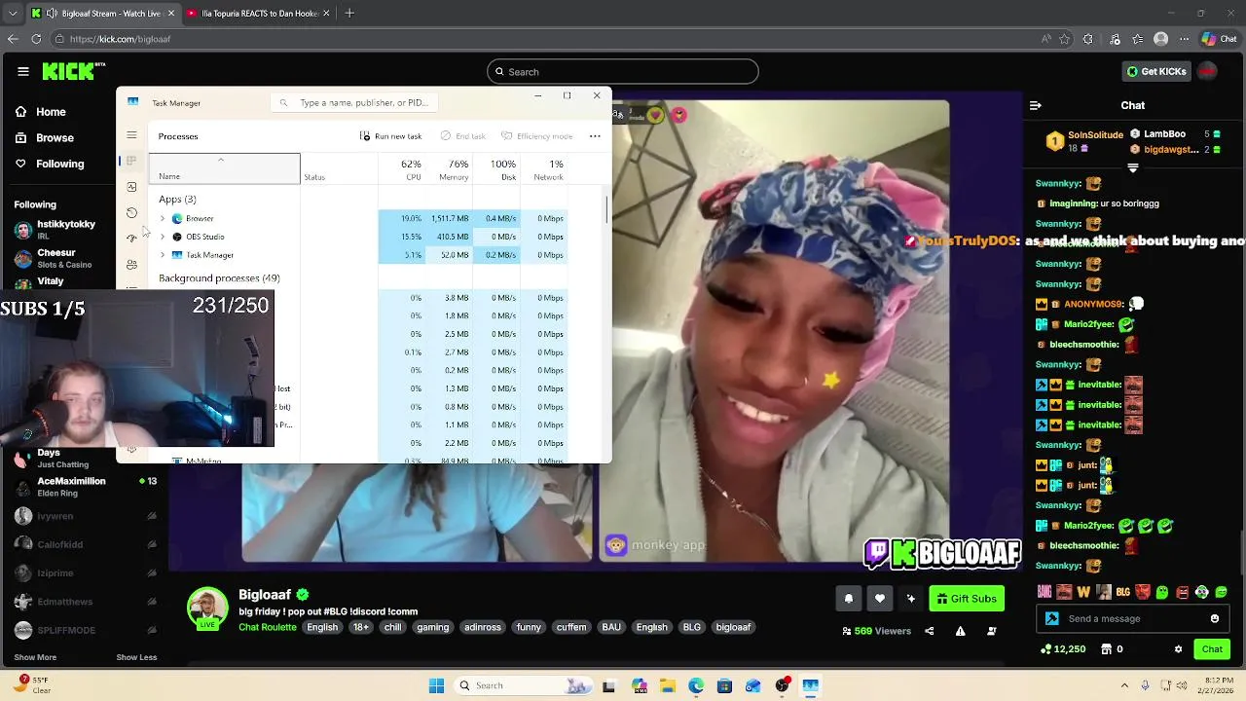
Task: Open the Kick hamburger sidebar menu
Action: pyautogui.click(x=22, y=71)
